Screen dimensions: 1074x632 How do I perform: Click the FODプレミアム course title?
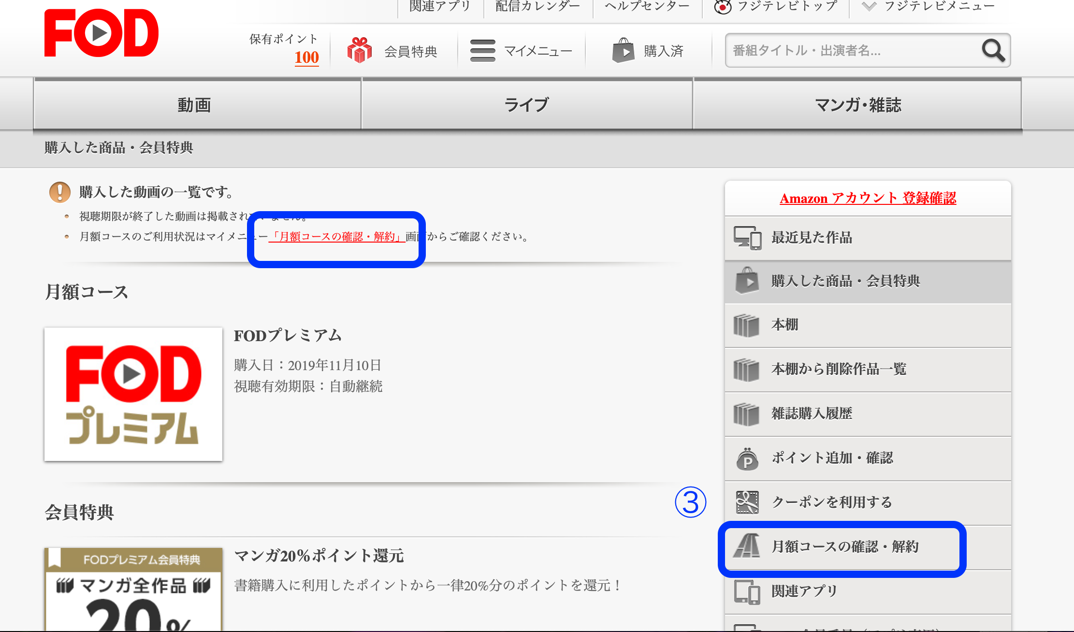pos(288,335)
